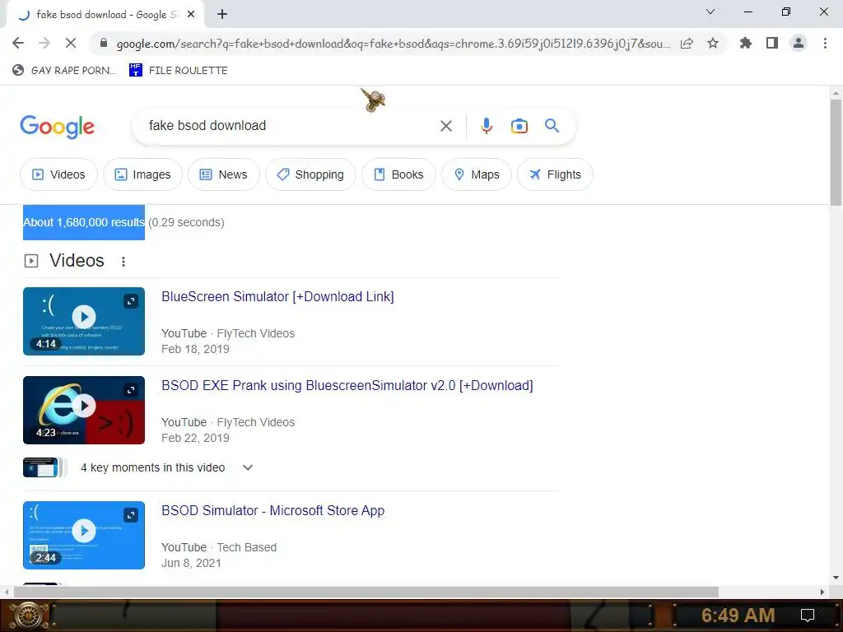Open the steampunk Start button
The width and height of the screenshot is (843, 632).
click(27, 616)
